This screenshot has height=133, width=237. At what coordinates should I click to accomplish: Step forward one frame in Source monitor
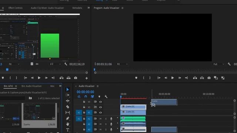pyautogui.click(x=46, y=78)
